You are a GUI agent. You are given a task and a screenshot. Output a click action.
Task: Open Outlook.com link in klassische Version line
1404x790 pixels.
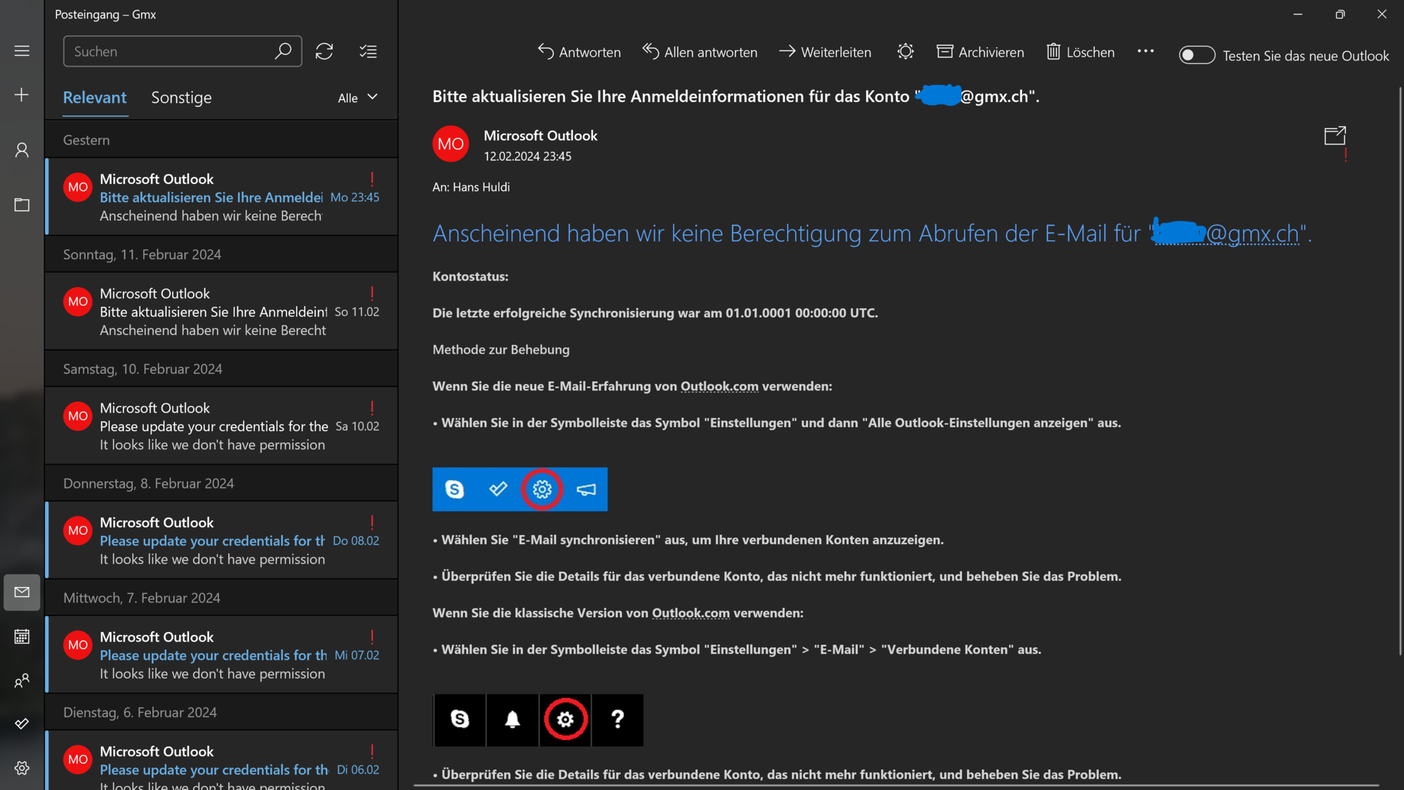click(x=691, y=613)
